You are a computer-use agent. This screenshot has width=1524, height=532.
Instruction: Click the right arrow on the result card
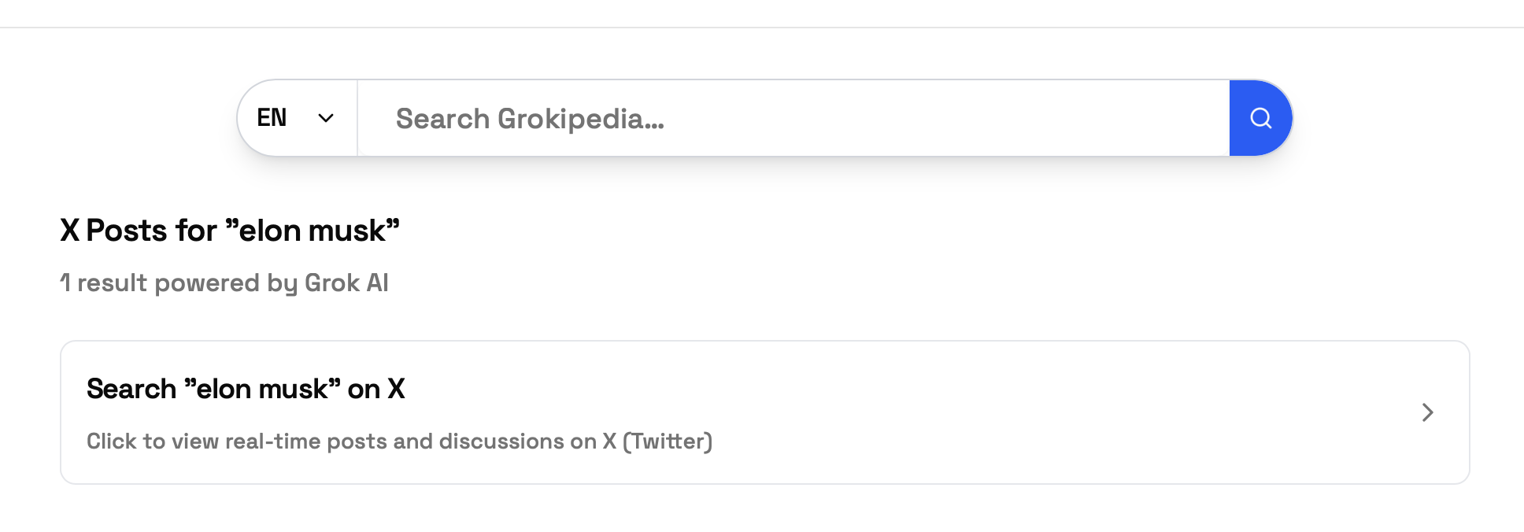(x=1427, y=412)
